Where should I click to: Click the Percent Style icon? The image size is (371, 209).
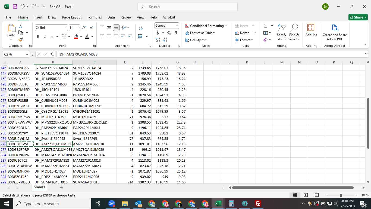coord(169,33)
